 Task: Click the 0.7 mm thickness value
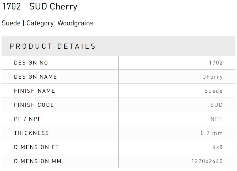point(212,133)
